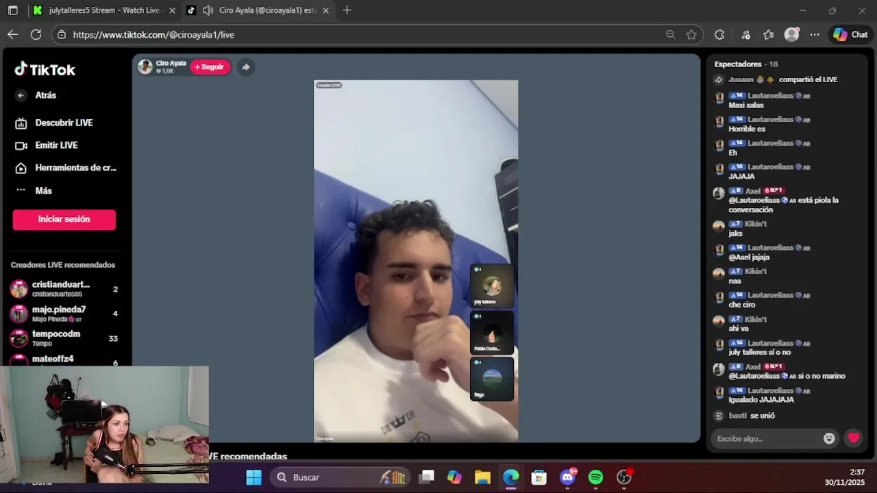This screenshot has width=877, height=493.
Task: Click the TikTok logo
Action: [x=45, y=70]
